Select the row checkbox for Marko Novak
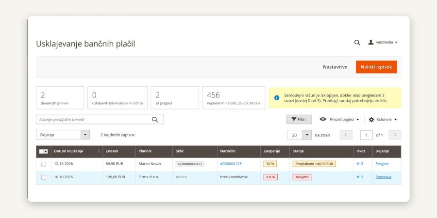 [x=44, y=164]
